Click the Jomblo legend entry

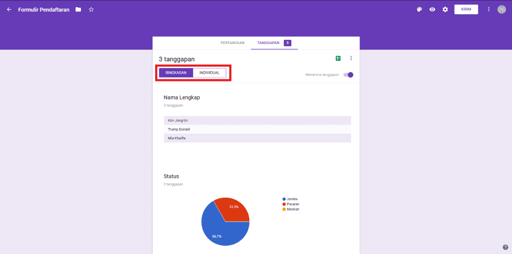[290, 199]
